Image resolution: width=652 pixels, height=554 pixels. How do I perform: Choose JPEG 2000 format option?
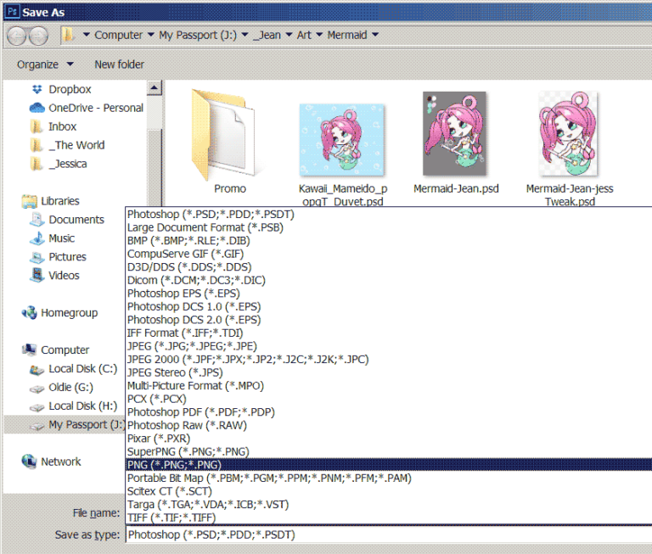point(388,360)
